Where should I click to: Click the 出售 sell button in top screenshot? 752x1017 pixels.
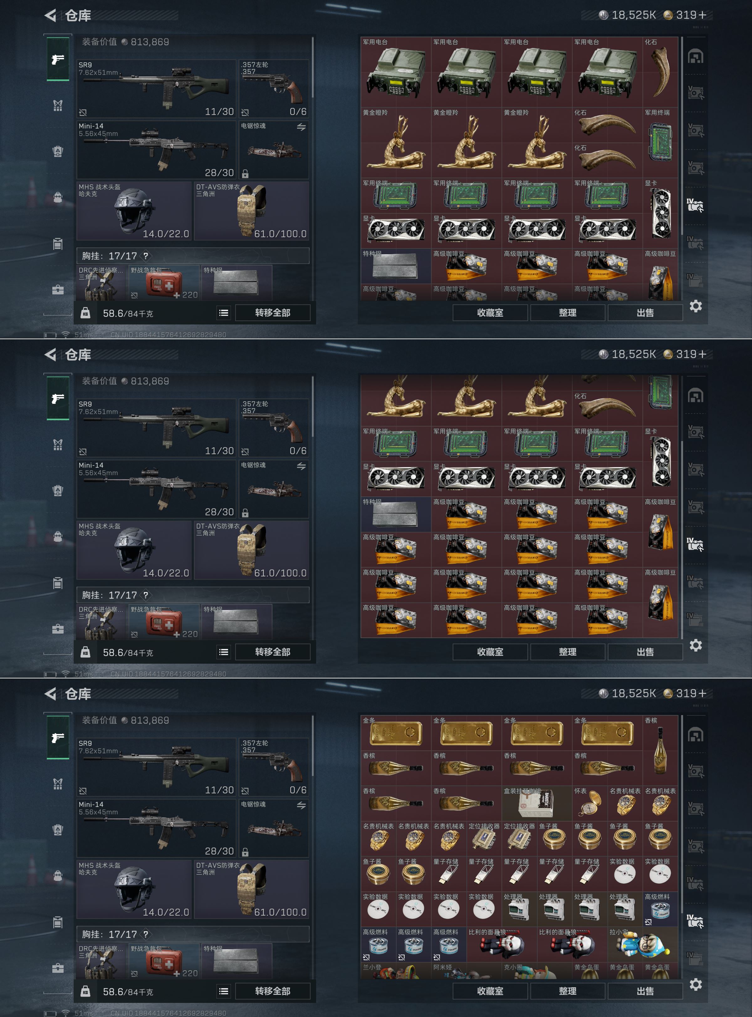(x=645, y=313)
